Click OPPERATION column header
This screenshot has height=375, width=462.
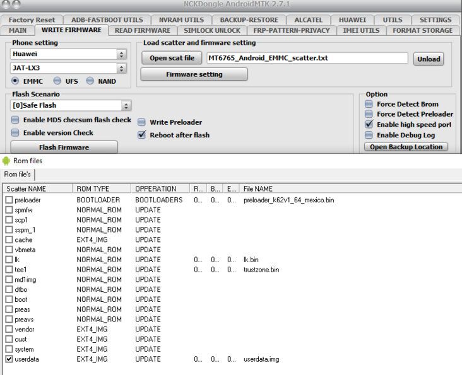click(160, 188)
